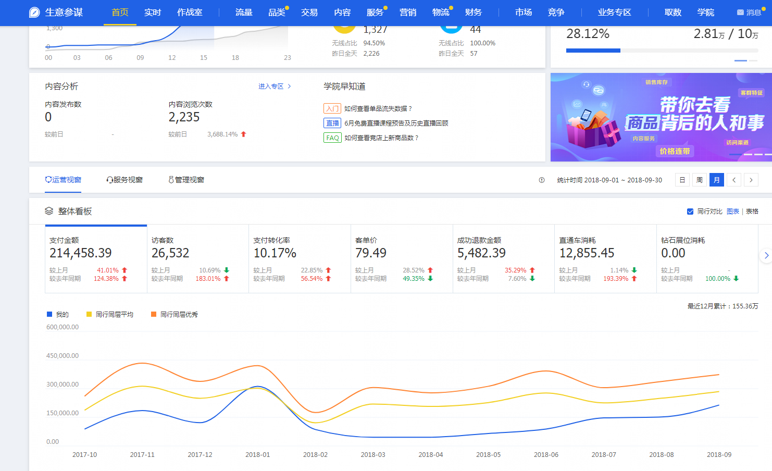
Task: Open the 带你去看商品背后的人和事 banner
Action: click(x=661, y=117)
